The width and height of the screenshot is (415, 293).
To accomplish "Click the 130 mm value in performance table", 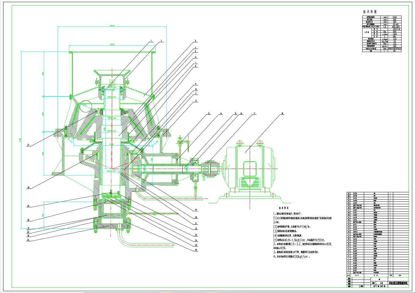I will click(x=394, y=44).
